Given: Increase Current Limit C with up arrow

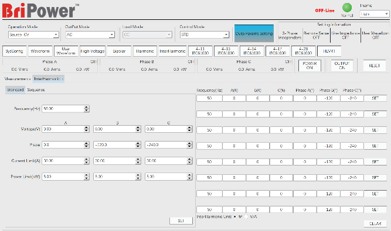Looking at the screenshot, I should pos(189,160).
